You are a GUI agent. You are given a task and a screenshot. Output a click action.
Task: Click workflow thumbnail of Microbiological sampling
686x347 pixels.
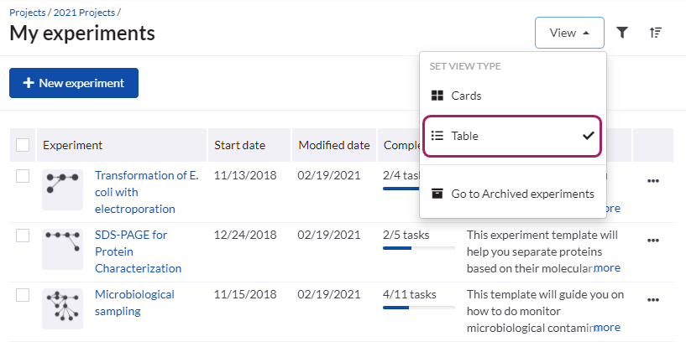pyautogui.click(x=63, y=308)
